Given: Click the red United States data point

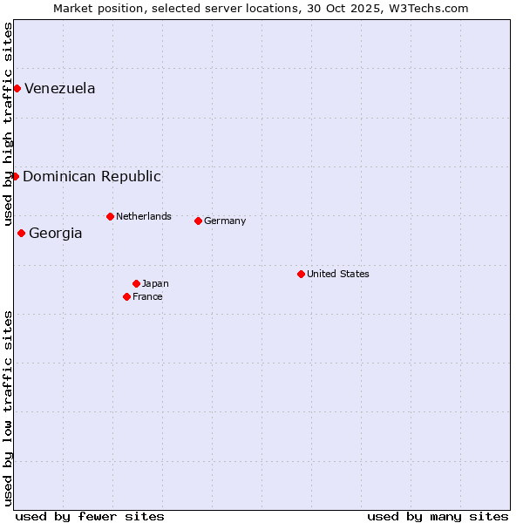Looking at the screenshot, I should (301, 274).
